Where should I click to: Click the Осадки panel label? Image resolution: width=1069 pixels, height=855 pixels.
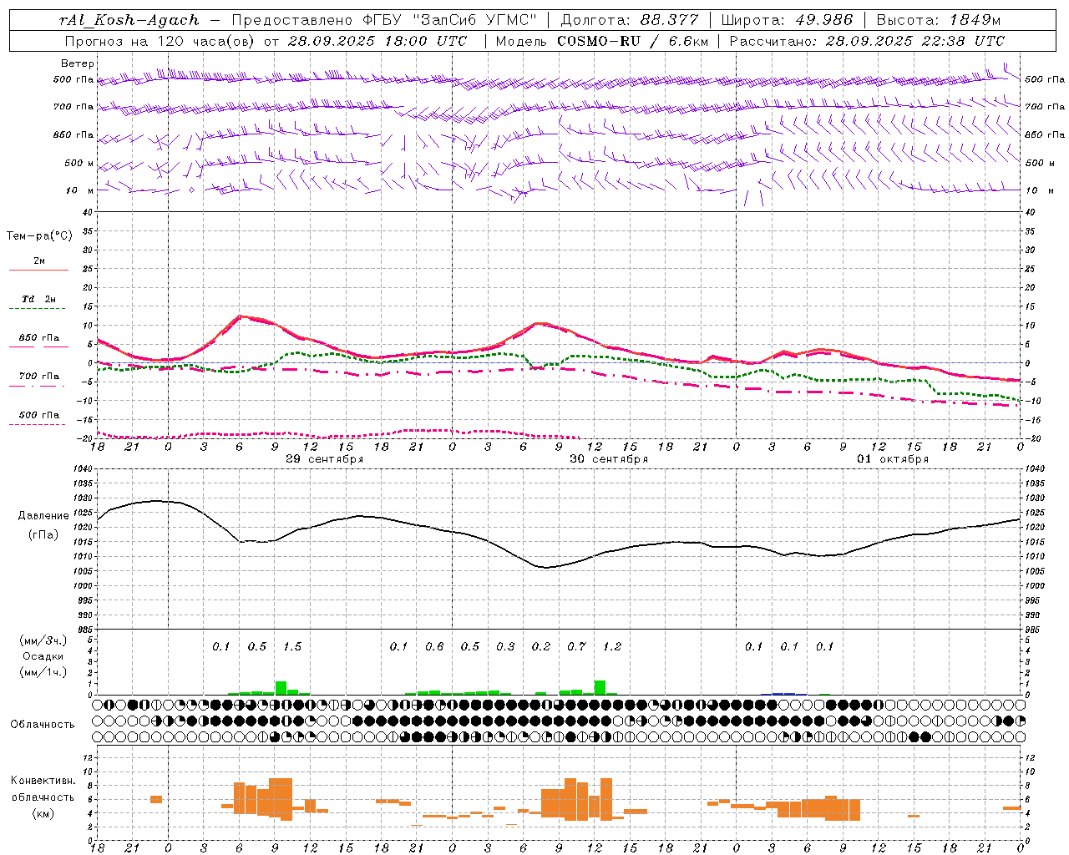tap(43, 656)
